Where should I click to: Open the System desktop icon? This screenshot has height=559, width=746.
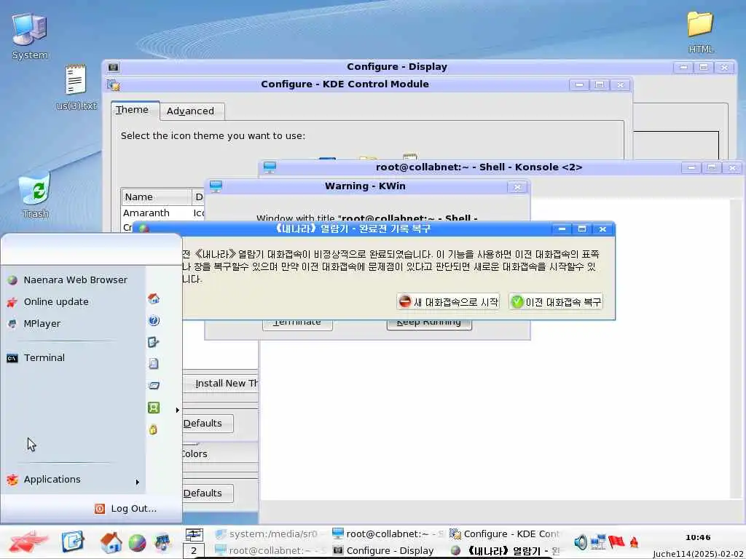tap(29, 36)
